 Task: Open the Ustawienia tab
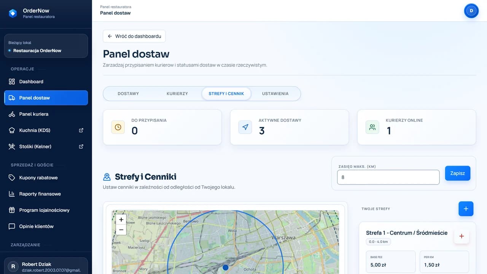click(x=275, y=94)
